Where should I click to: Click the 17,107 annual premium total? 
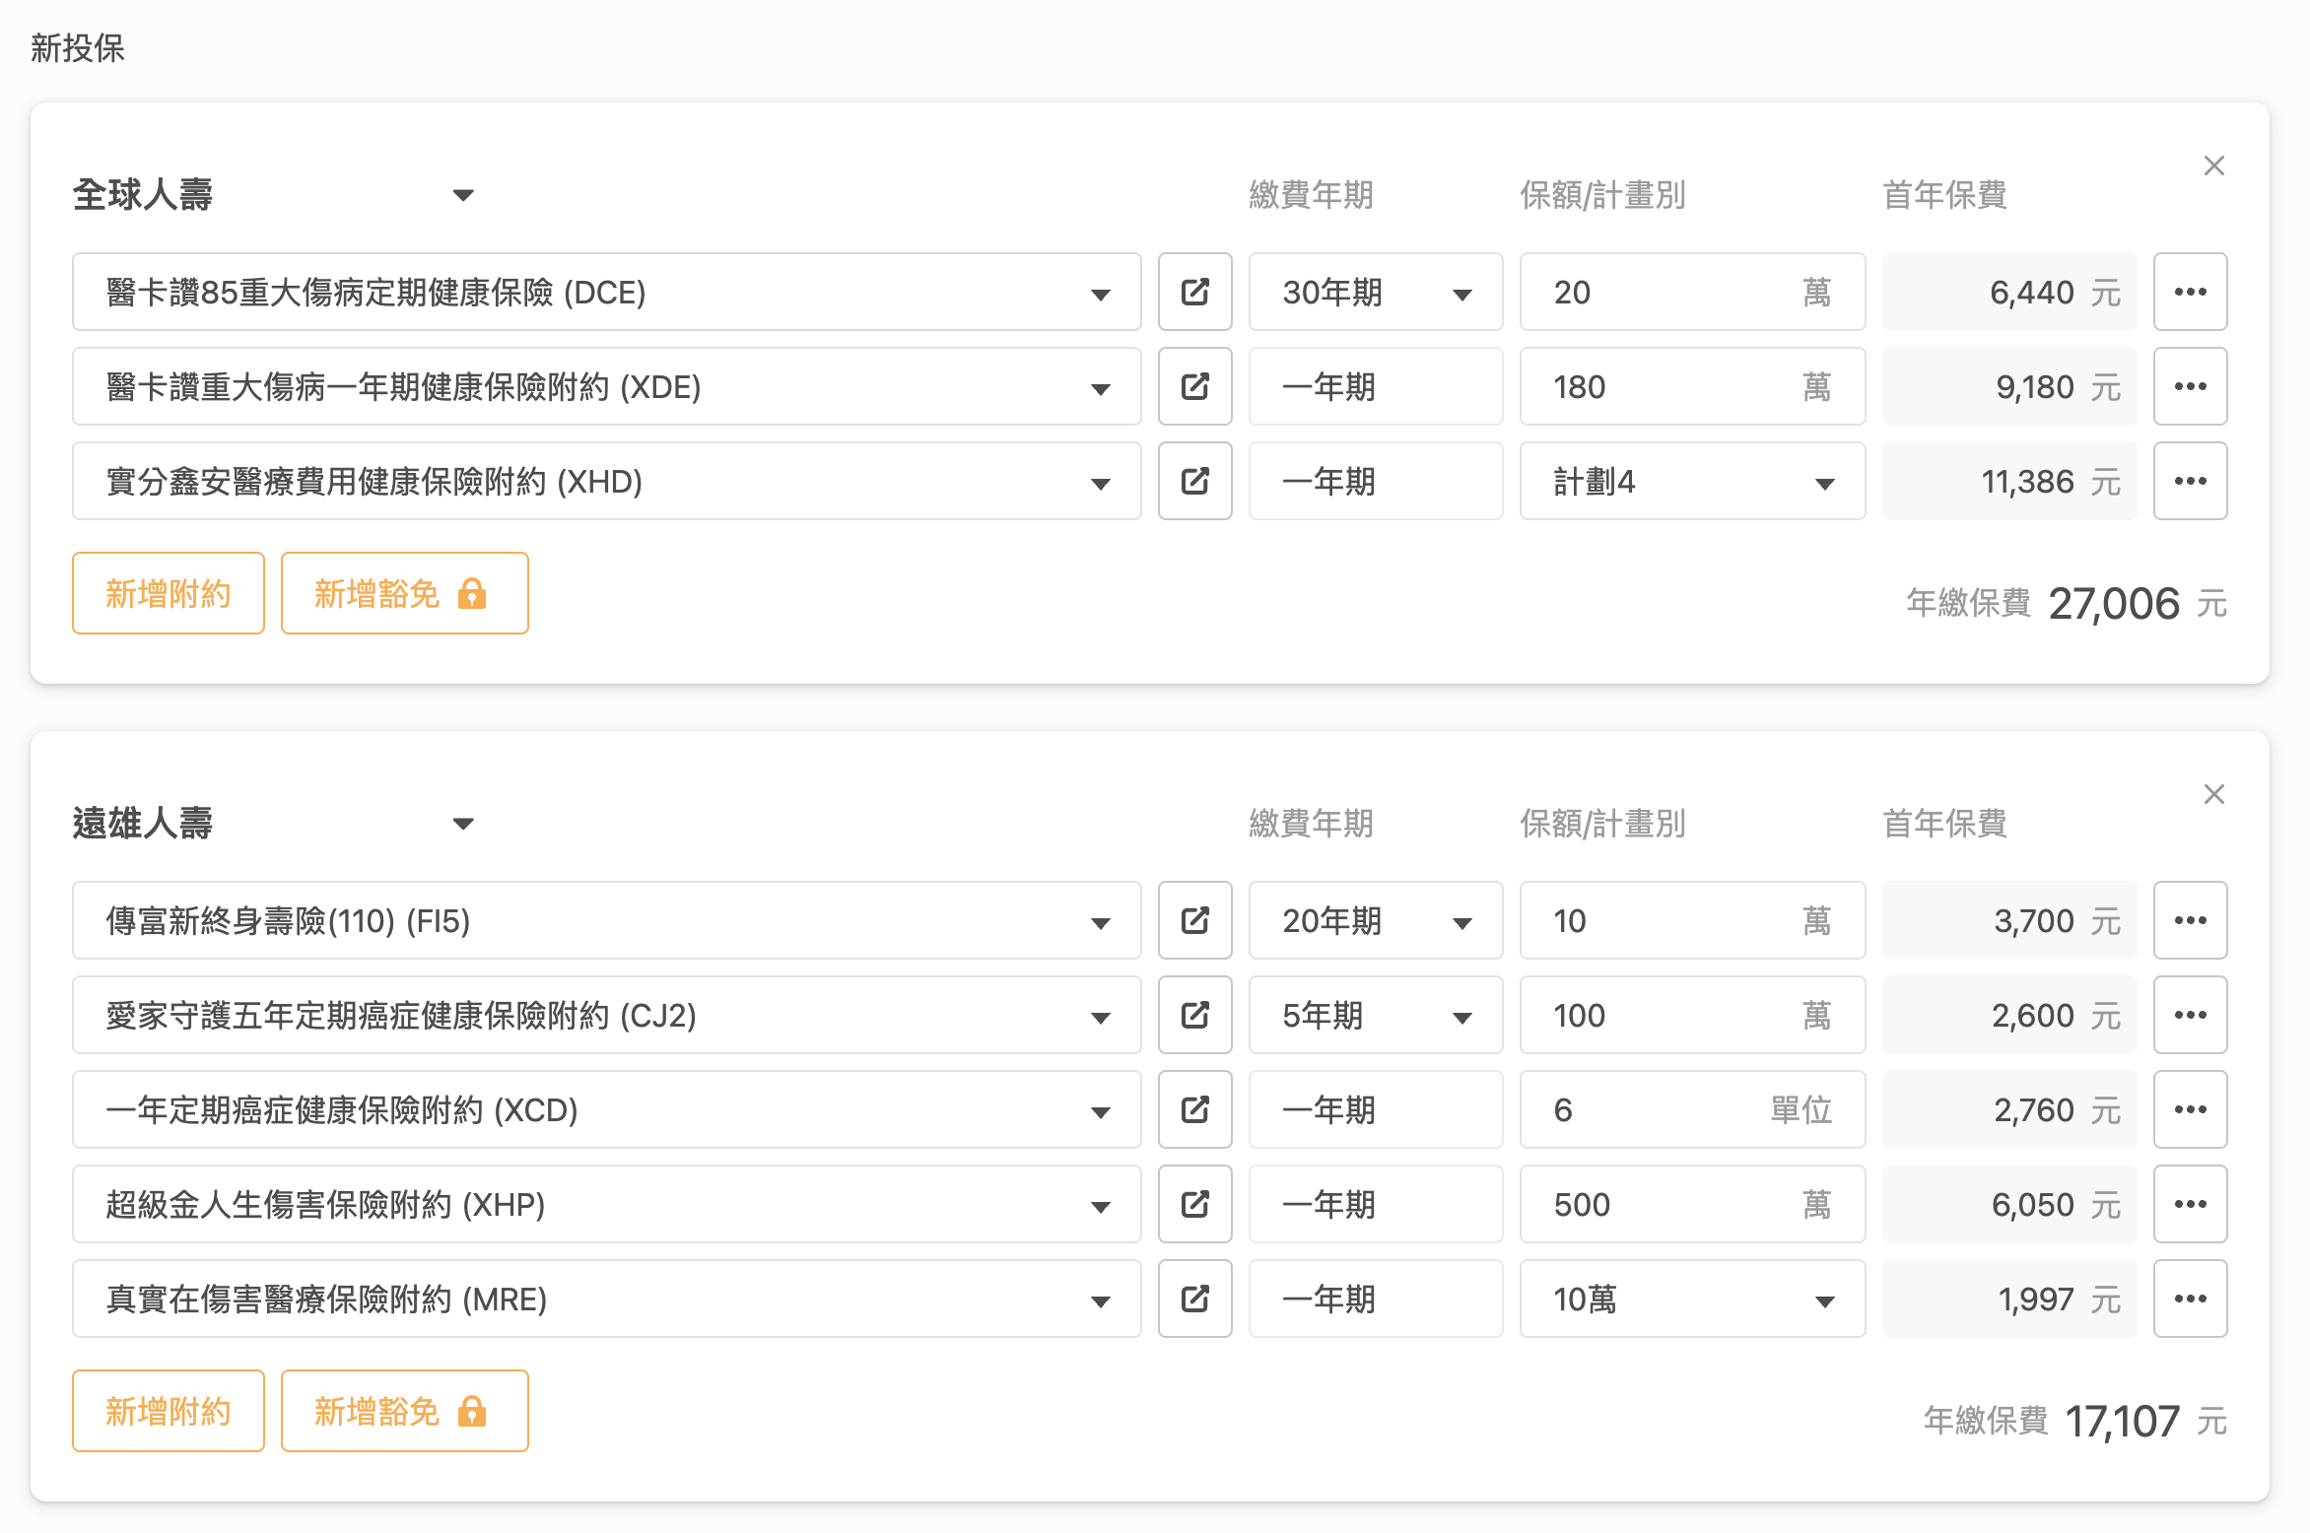coord(2122,1421)
